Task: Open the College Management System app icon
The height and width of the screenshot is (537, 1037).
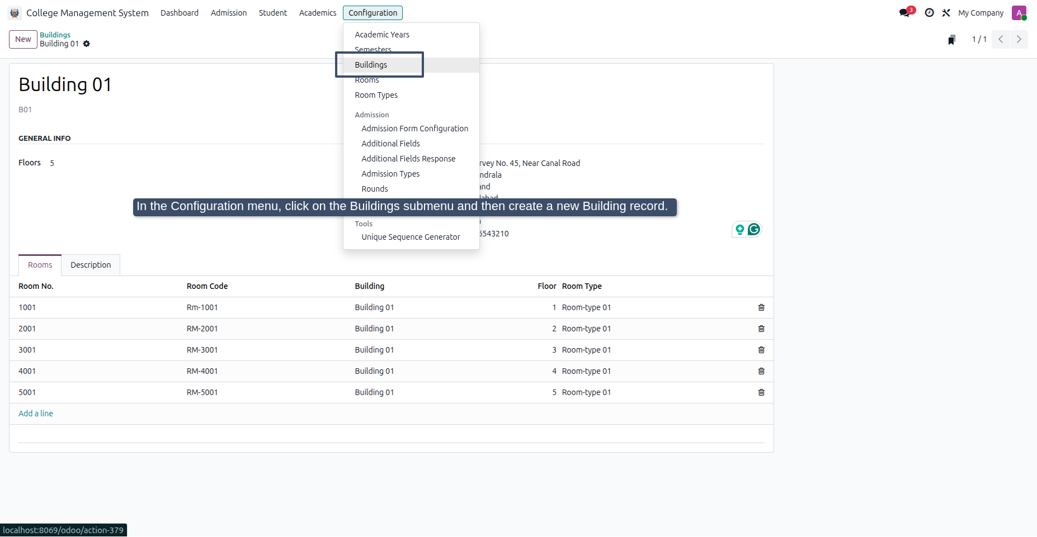Action: [x=15, y=13]
